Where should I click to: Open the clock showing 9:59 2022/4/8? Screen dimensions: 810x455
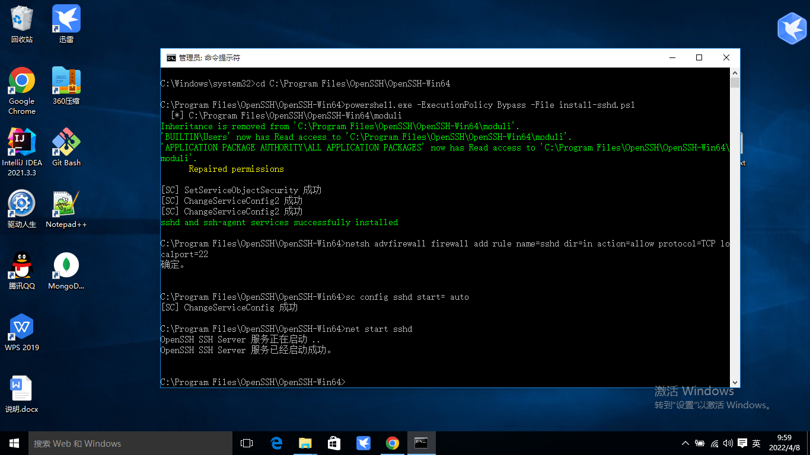785,443
